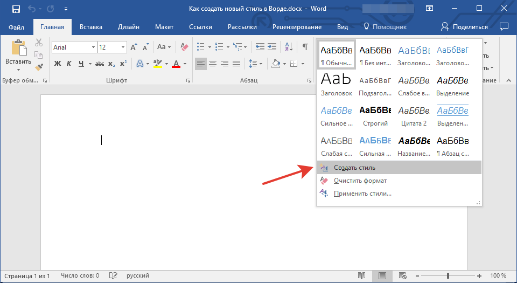Switch to the Вставка tab
Image resolution: width=517 pixels, height=283 pixels.
(x=91, y=27)
